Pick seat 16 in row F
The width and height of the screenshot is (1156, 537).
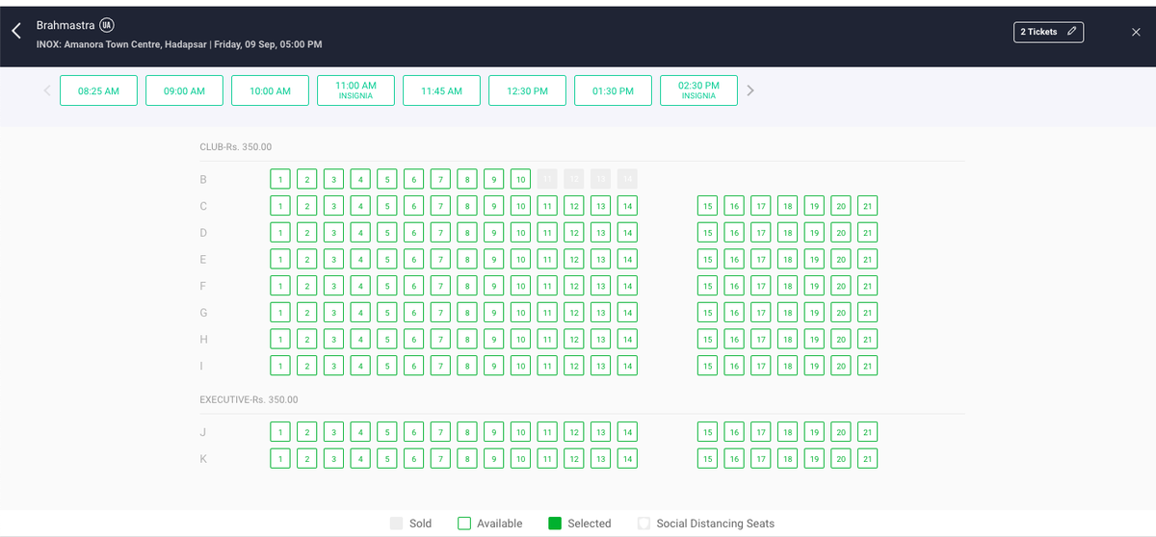[x=734, y=286]
